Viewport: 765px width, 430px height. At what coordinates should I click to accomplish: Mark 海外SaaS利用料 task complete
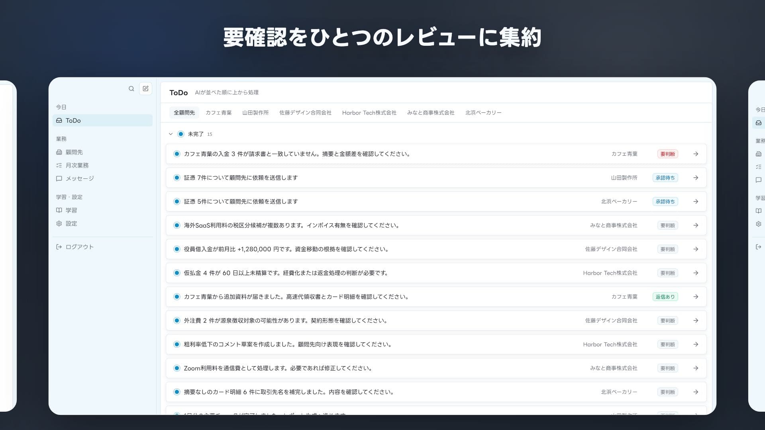[x=177, y=225]
